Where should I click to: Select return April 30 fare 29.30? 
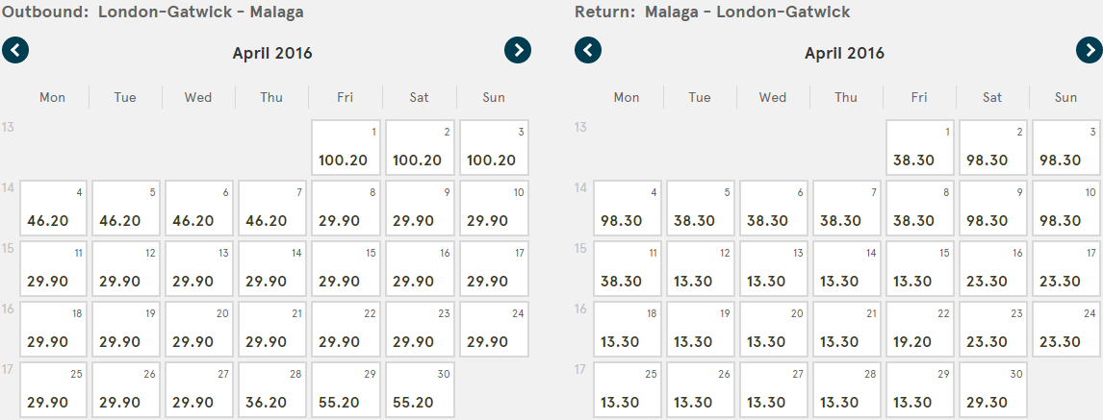click(993, 390)
